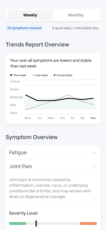Image resolution: width=106 pixels, height=230 pixels.
Task: Collapse the Joint Pain section chevron
Action: (x=94, y=166)
